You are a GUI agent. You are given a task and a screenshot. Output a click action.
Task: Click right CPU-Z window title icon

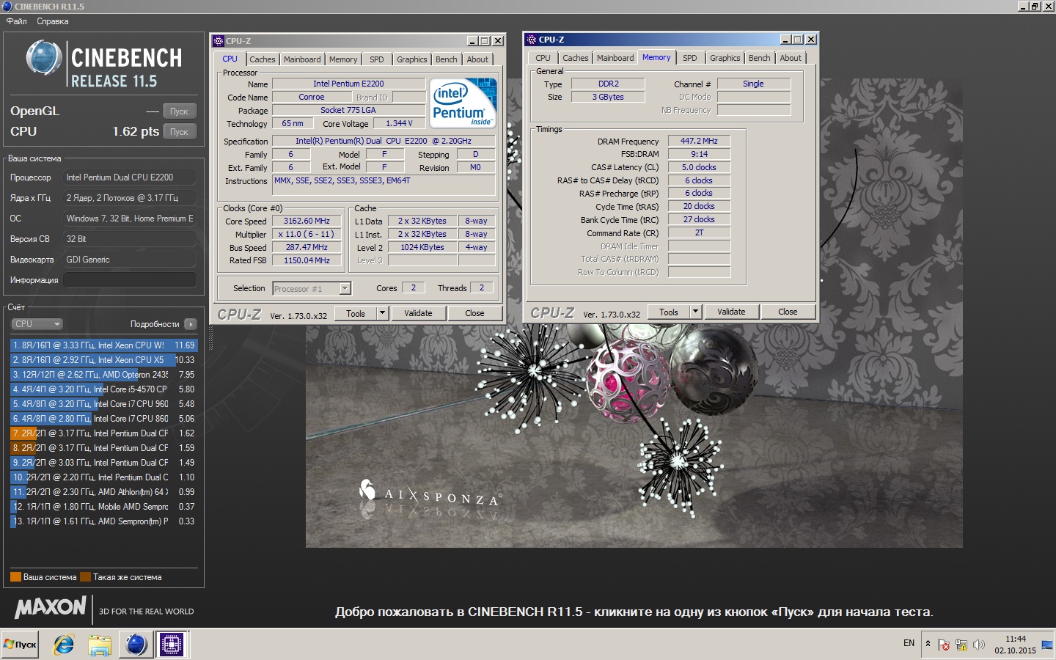[x=532, y=40]
